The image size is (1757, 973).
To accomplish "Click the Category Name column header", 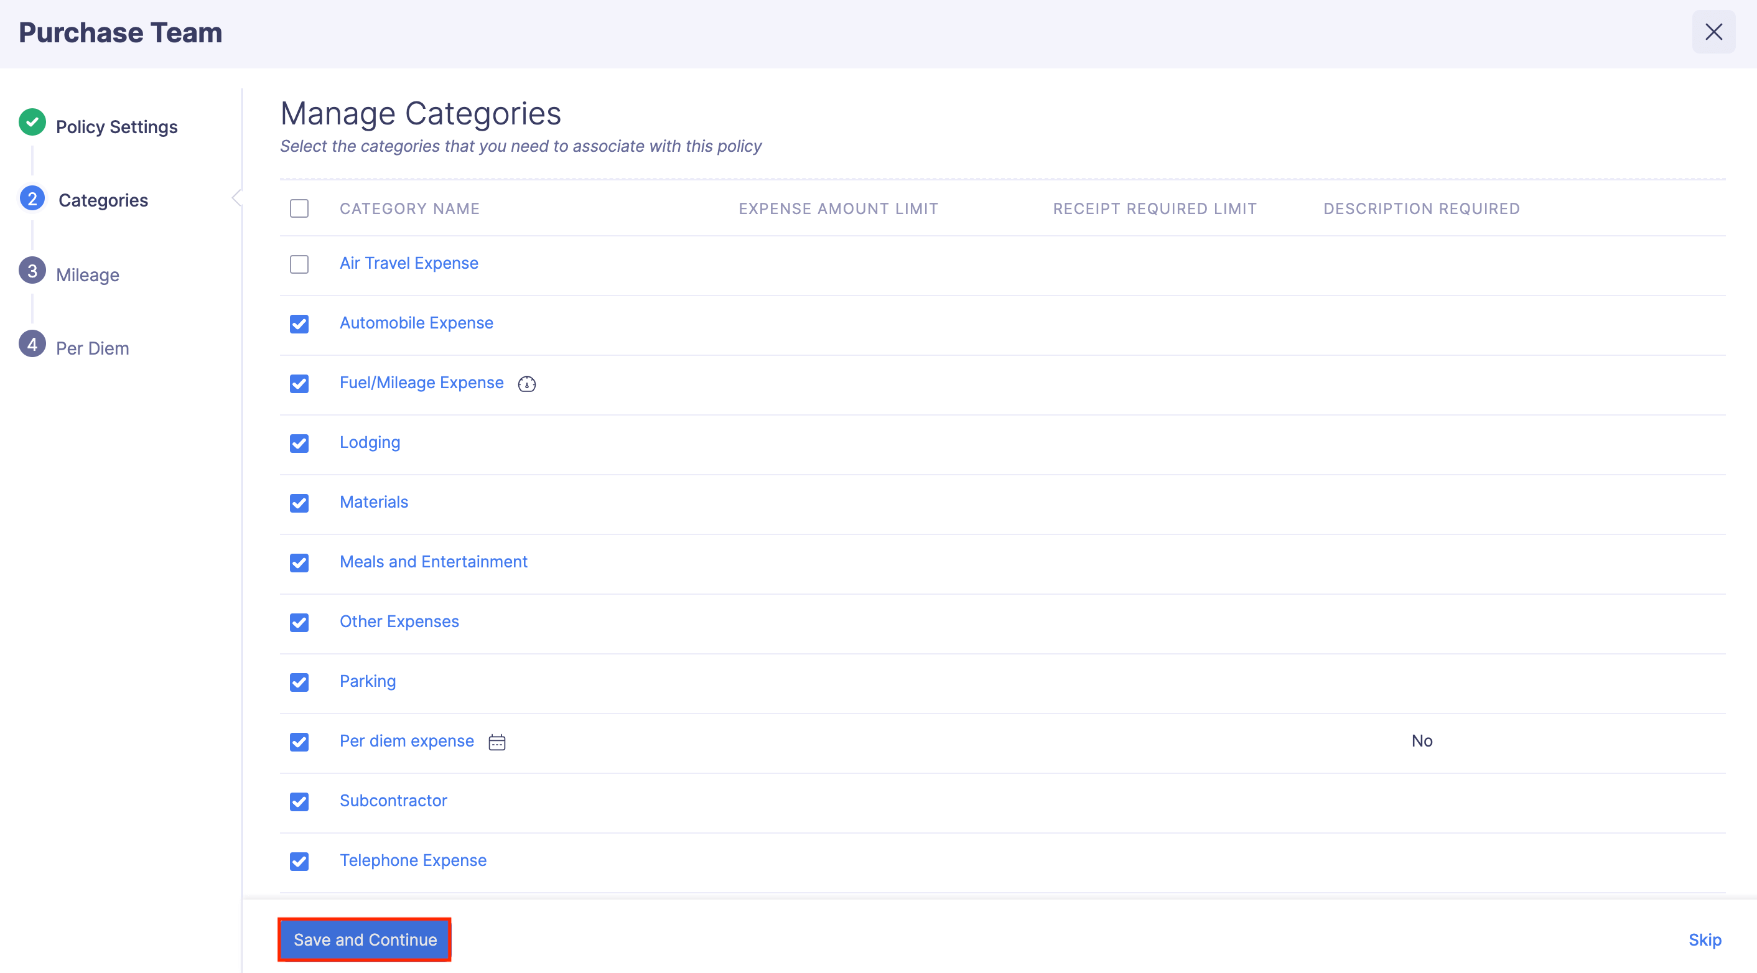I will click(409, 208).
